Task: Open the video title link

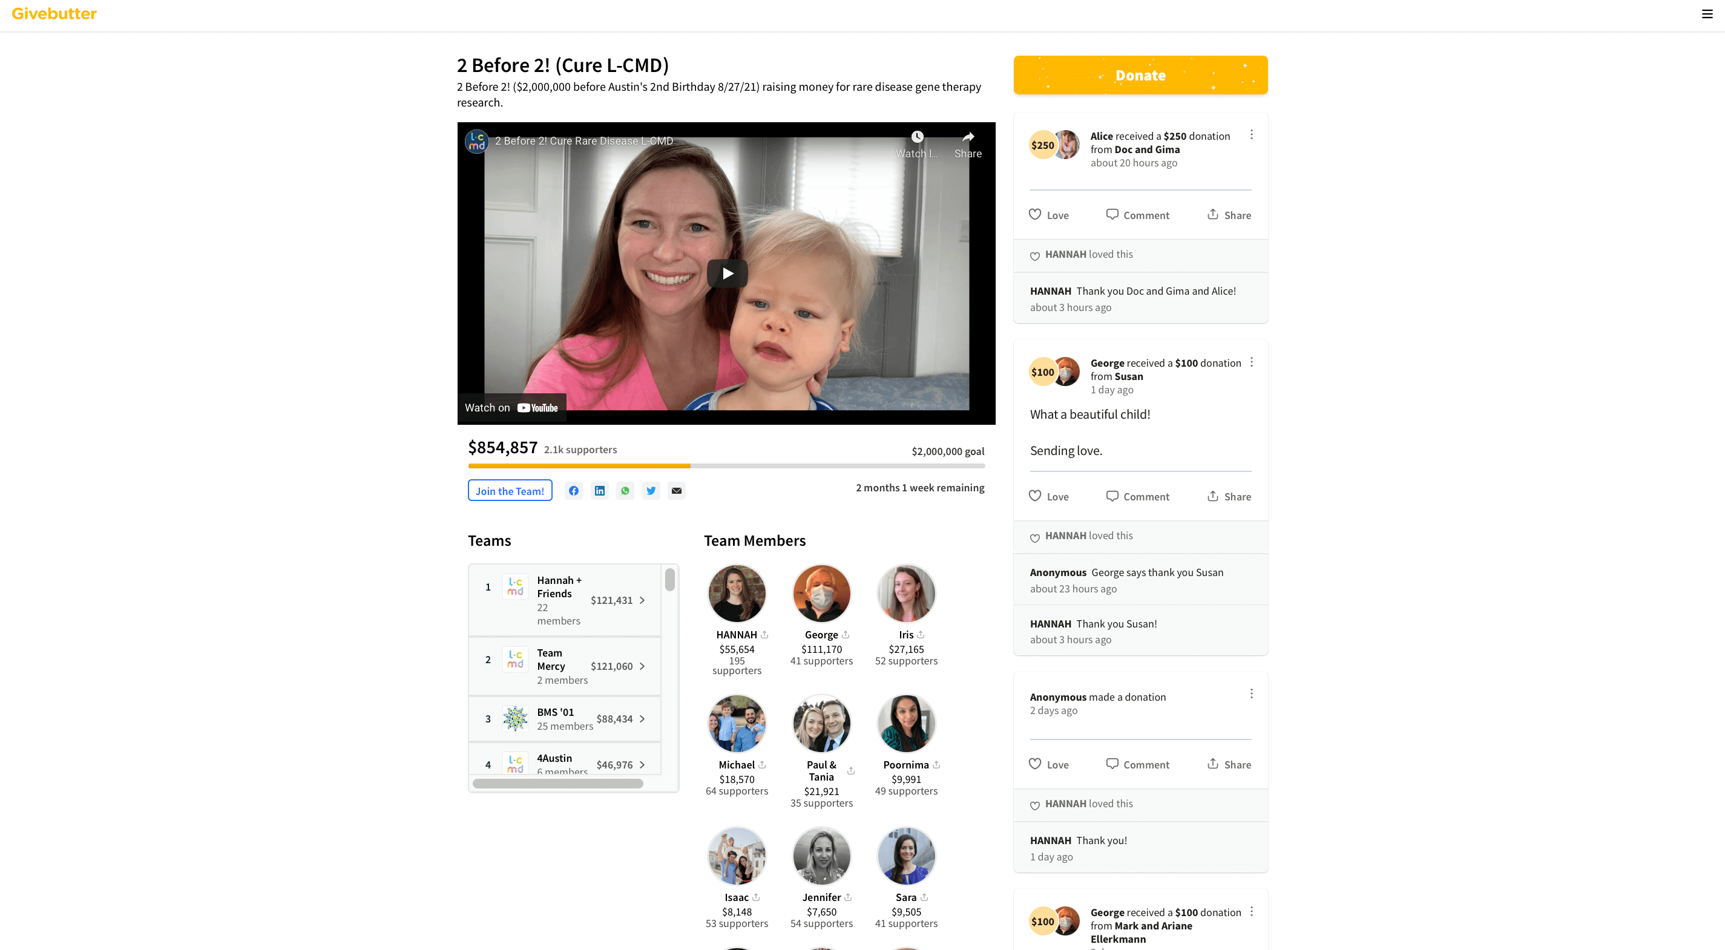Action: (x=583, y=140)
